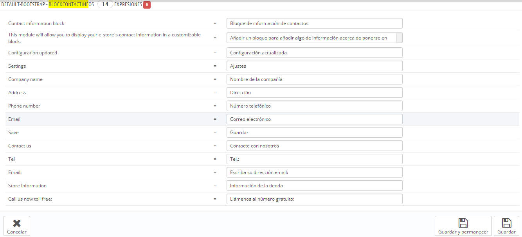
Task: Click the red 0 missing-expressions badge
Action: [147, 5]
